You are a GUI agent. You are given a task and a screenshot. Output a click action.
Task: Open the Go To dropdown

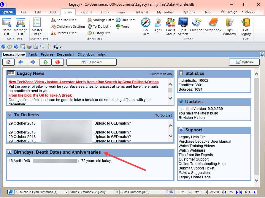coord(145,26)
